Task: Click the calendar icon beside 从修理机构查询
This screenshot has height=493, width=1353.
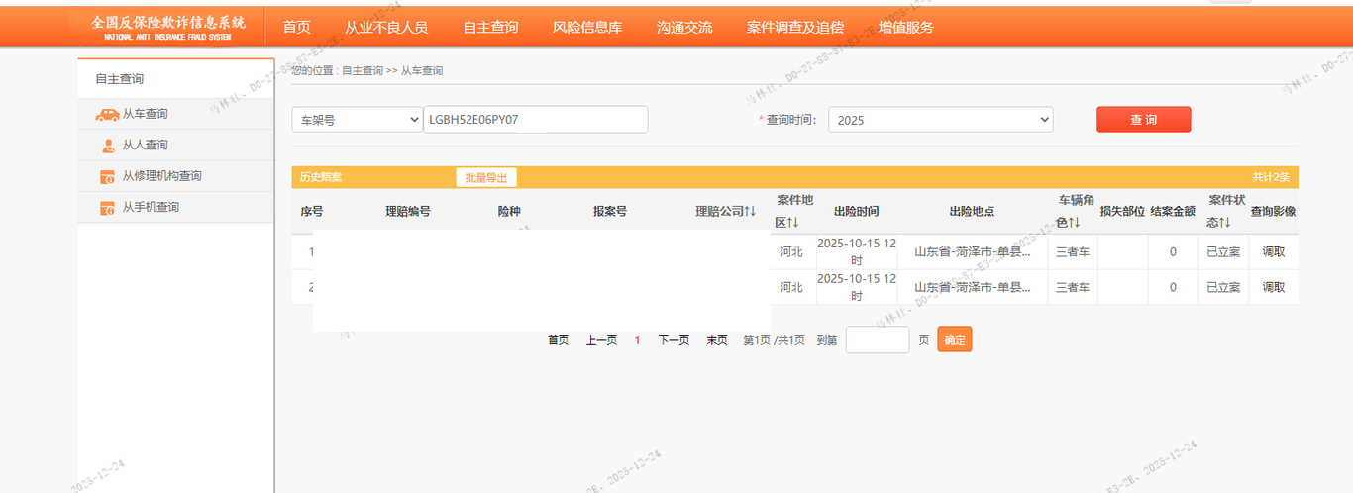Action: click(x=107, y=177)
